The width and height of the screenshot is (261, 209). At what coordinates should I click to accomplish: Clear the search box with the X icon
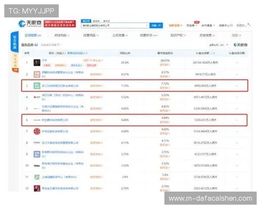click(147, 26)
